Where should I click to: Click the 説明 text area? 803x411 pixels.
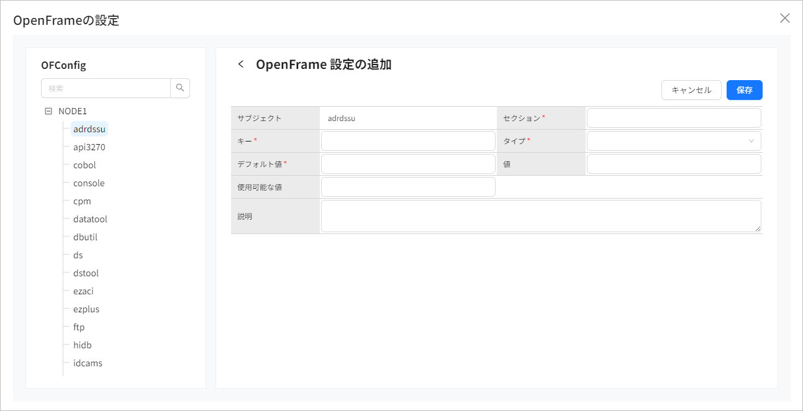540,215
